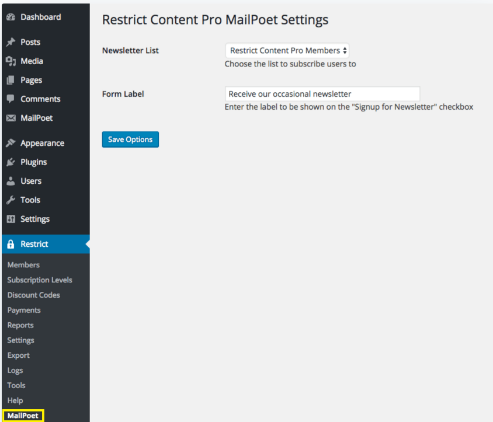Open Reports submenu link
The image size is (493, 422).
tap(20, 325)
